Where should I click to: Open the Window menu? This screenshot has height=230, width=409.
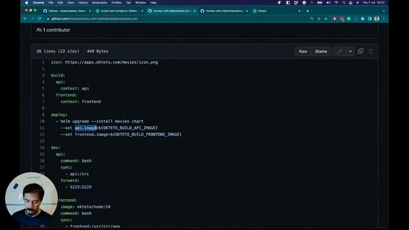[141, 3]
